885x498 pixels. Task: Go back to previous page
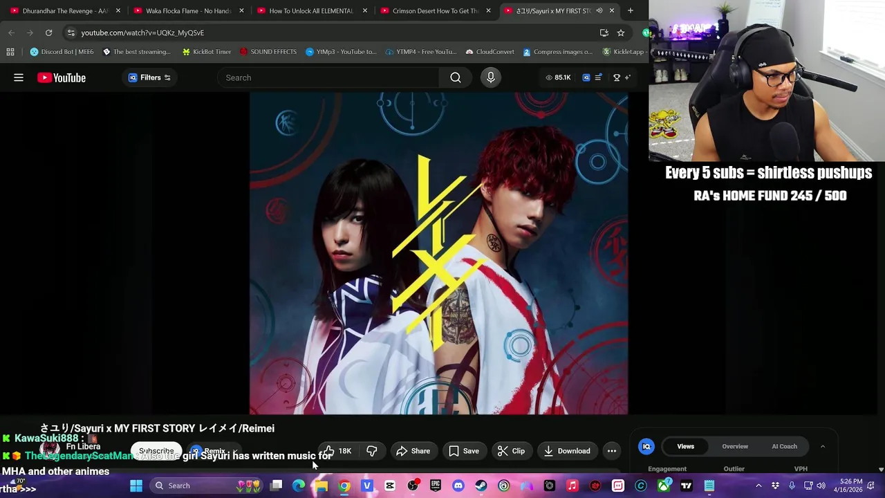pyautogui.click(x=11, y=33)
